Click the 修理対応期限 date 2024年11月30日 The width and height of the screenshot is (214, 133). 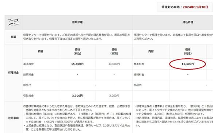click(x=195, y=7)
